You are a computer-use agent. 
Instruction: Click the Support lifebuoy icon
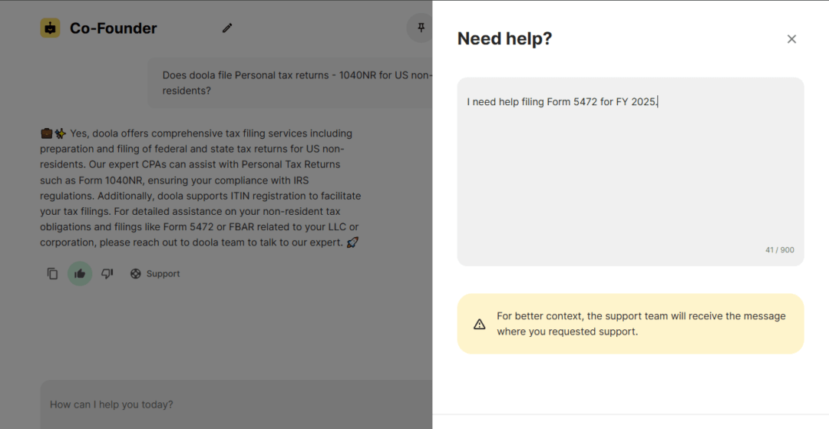136,273
